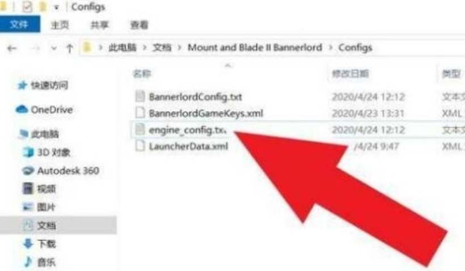Switch to the 查看 ribbon tab
The image size is (465, 271).
click(x=139, y=25)
